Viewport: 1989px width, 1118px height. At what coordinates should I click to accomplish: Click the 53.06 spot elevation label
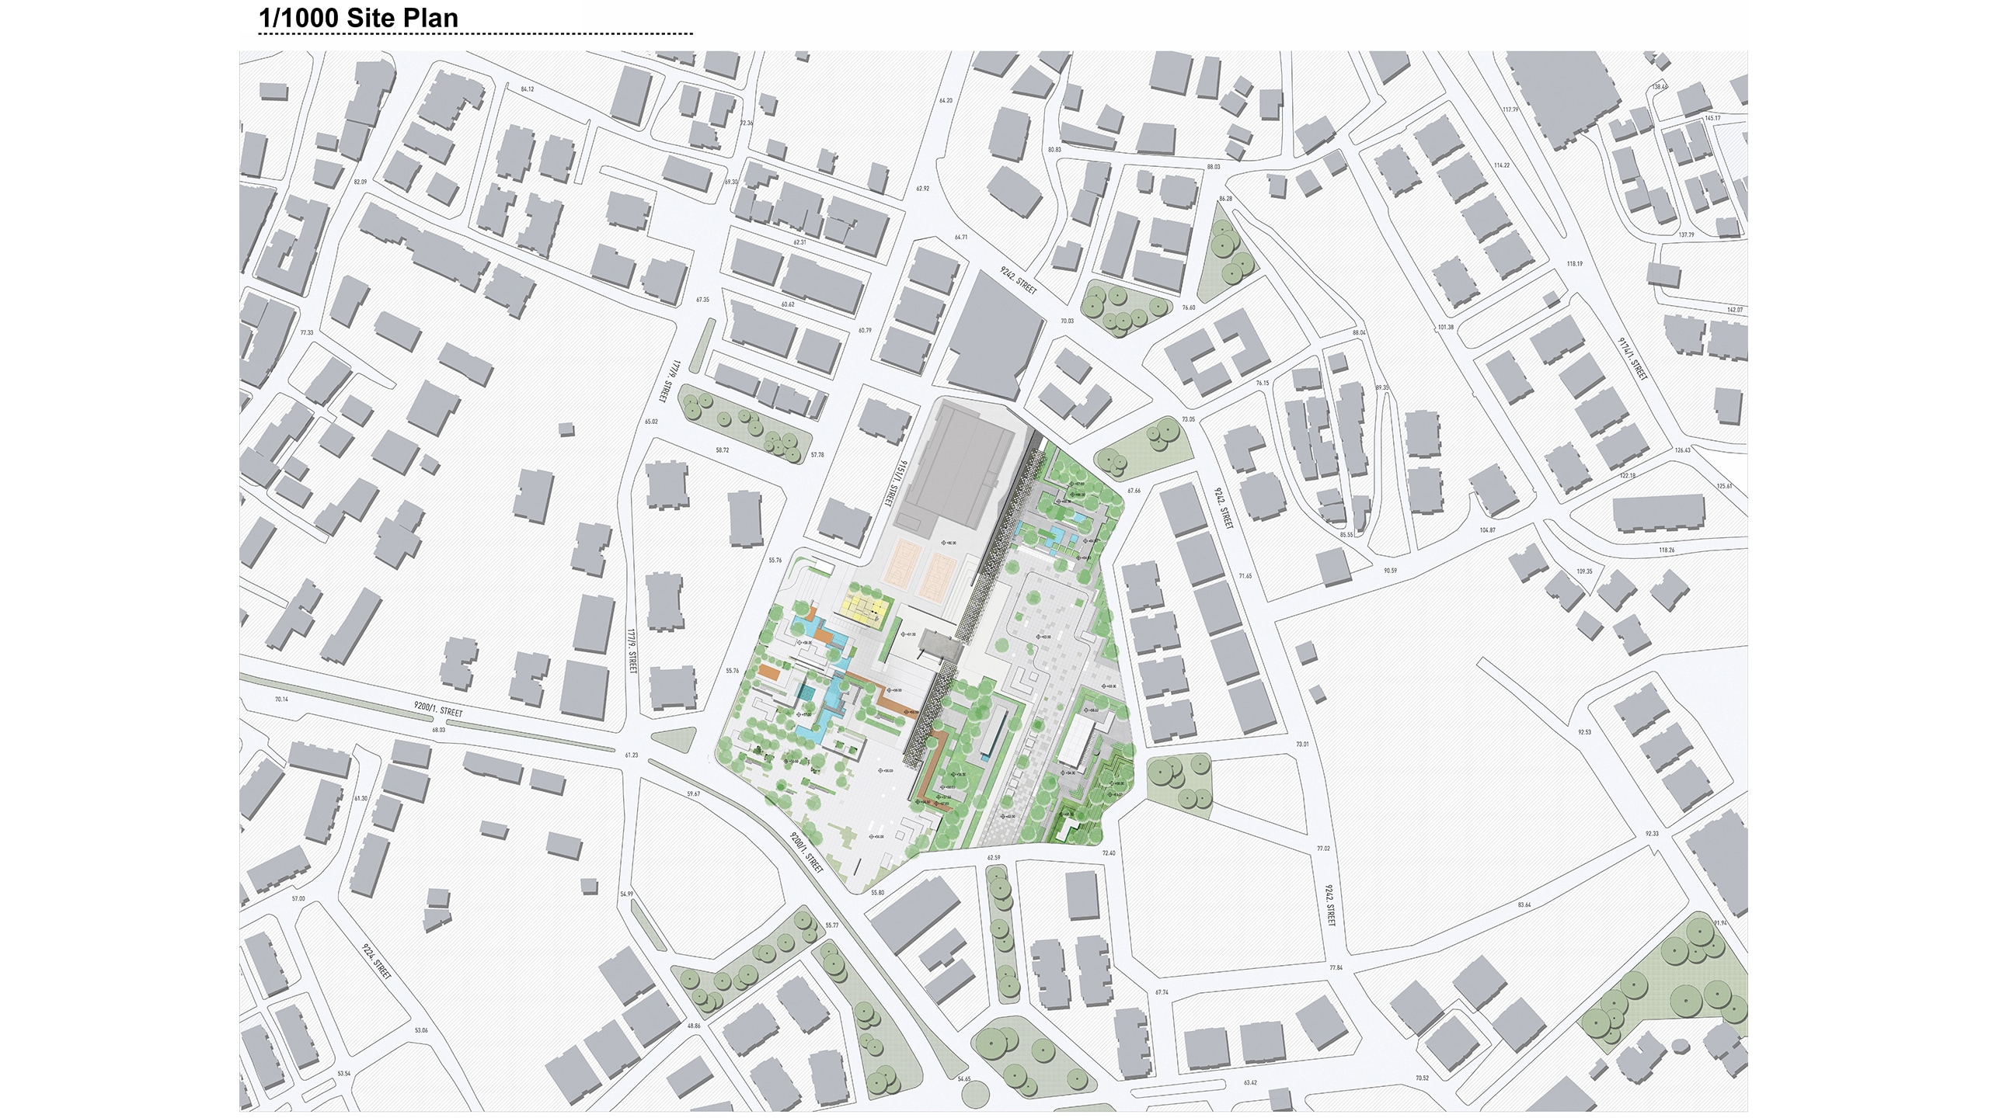(421, 1030)
